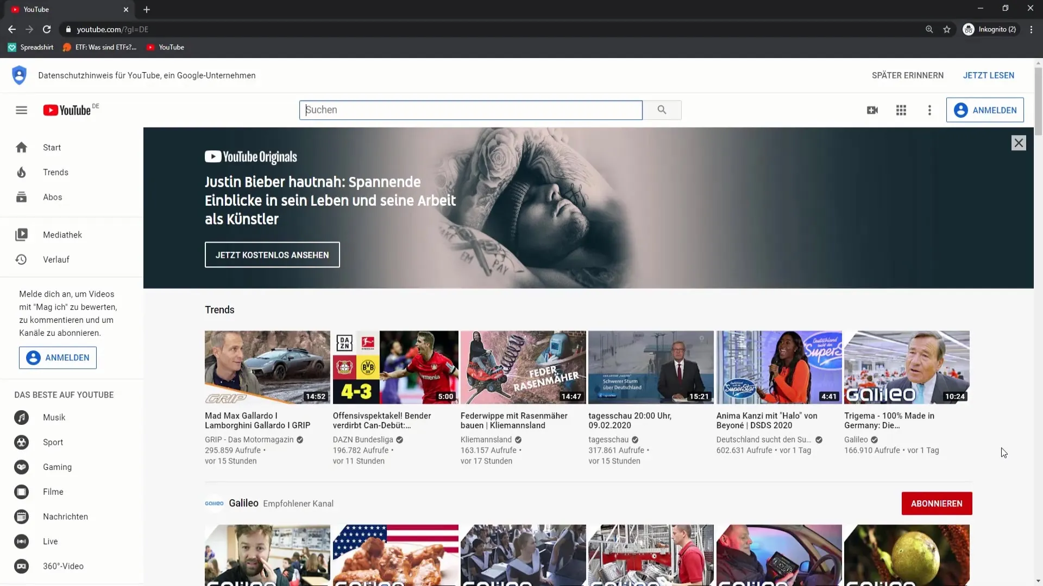Open the Chrome three-dot menu
The height and width of the screenshot is (586, 1043).
pos(1031,29)
